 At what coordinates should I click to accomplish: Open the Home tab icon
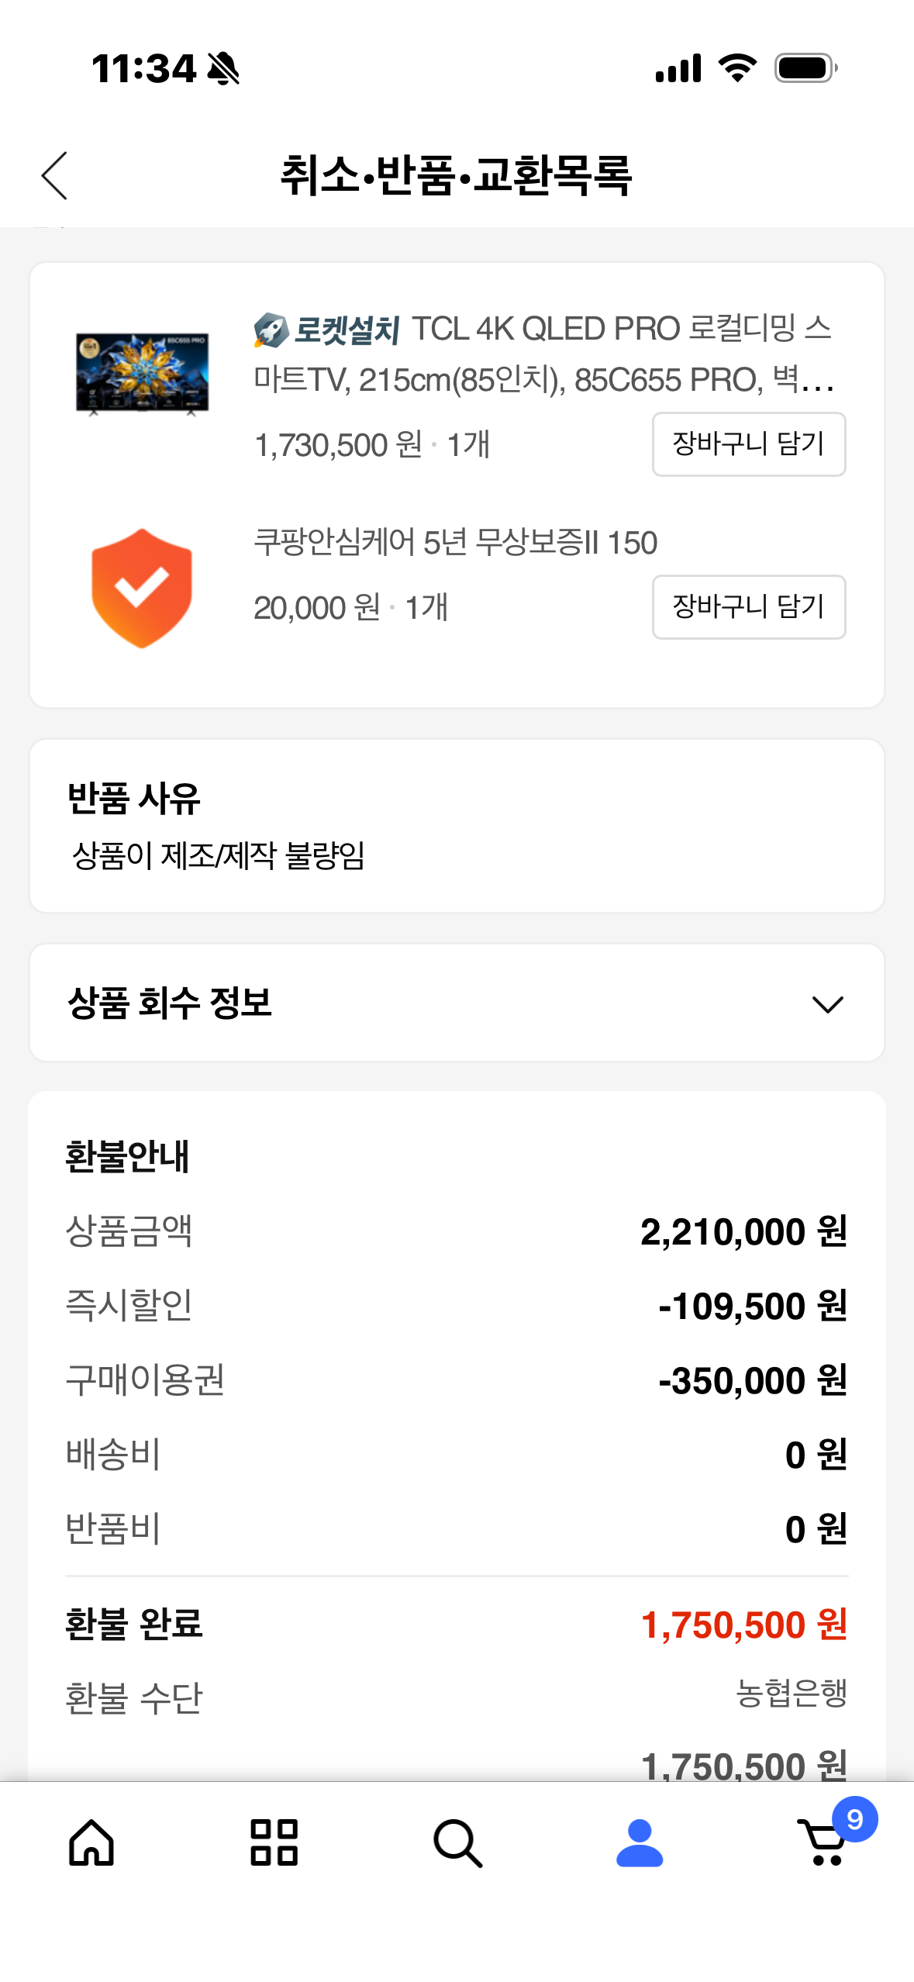[x=91, y=1842]
